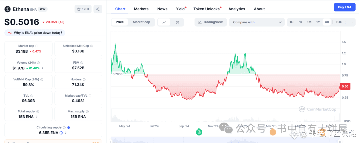Expand Volume (24h) details chevron
Image resolution: width=359 pixels, height=143 pixels.
point(42,68)
